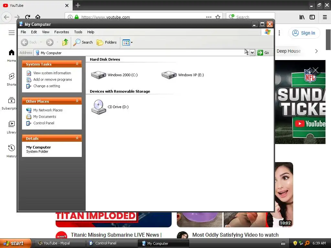Screen dimensions: 331x248
Task: Click YouTube Sign in button
Action: 304,33
